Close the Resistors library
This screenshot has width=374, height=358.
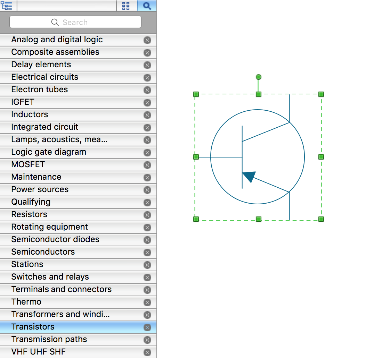tap(147, 215)
